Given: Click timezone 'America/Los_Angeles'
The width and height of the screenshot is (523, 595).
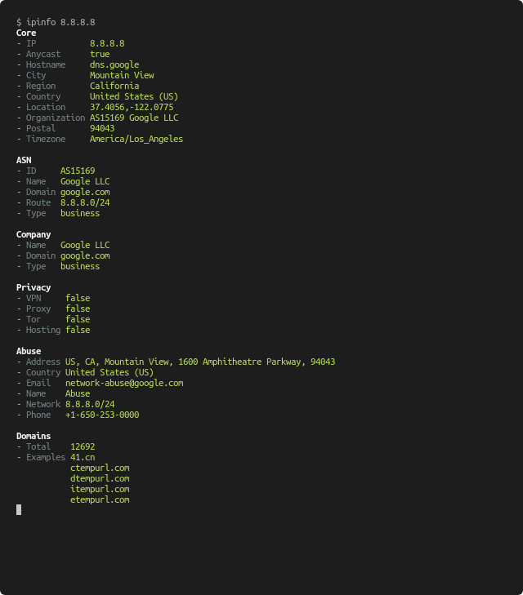Looking at the screenshot, I should pyautogui.click(x=136, y=140).
